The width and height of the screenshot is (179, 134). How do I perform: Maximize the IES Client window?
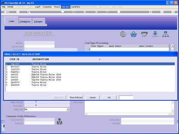pos(172,3)
